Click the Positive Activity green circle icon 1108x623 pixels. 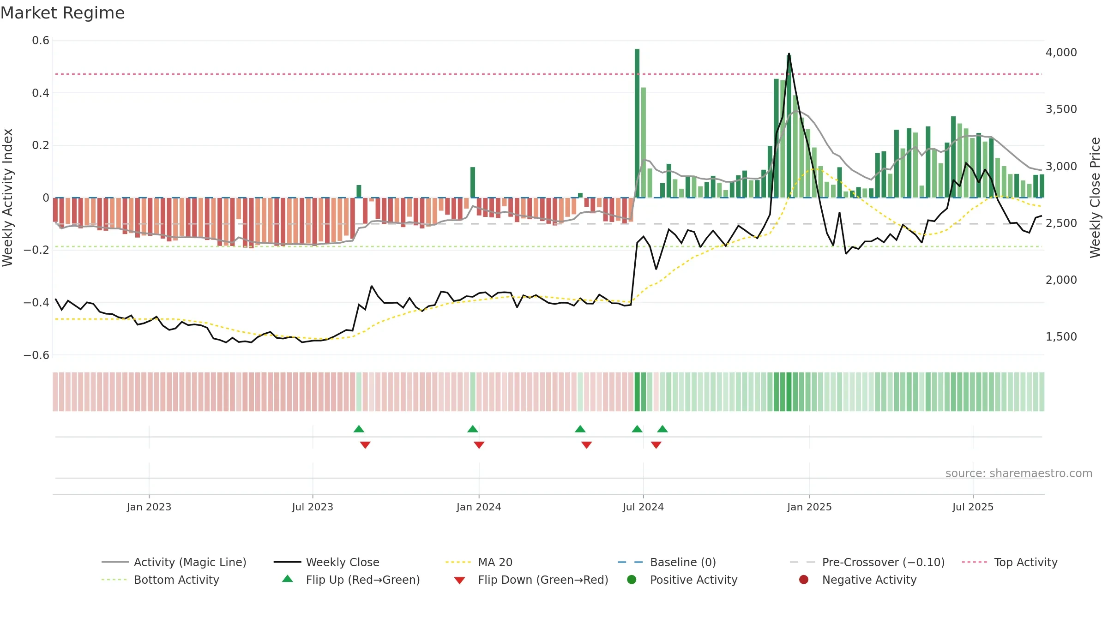(632, 580)
